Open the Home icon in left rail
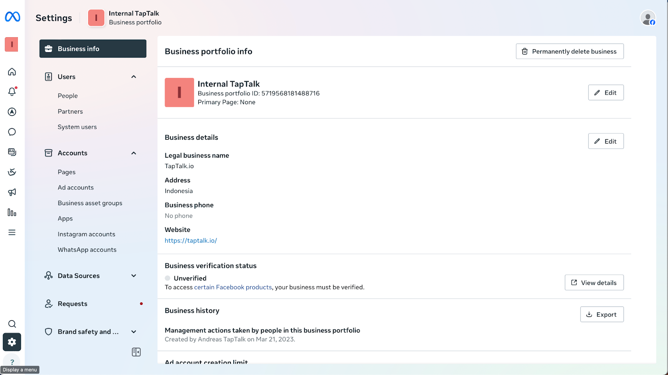 click(12, 72)
